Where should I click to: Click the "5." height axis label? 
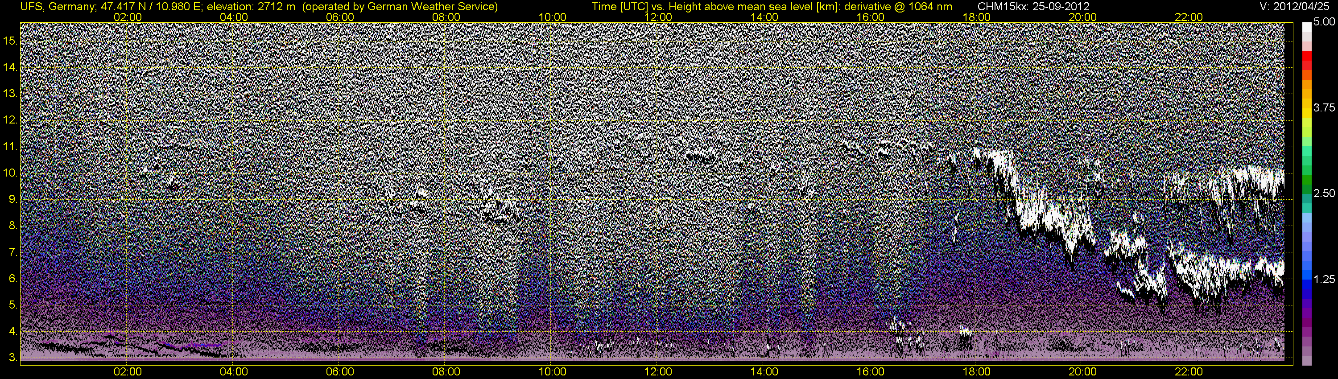point(13,305)
